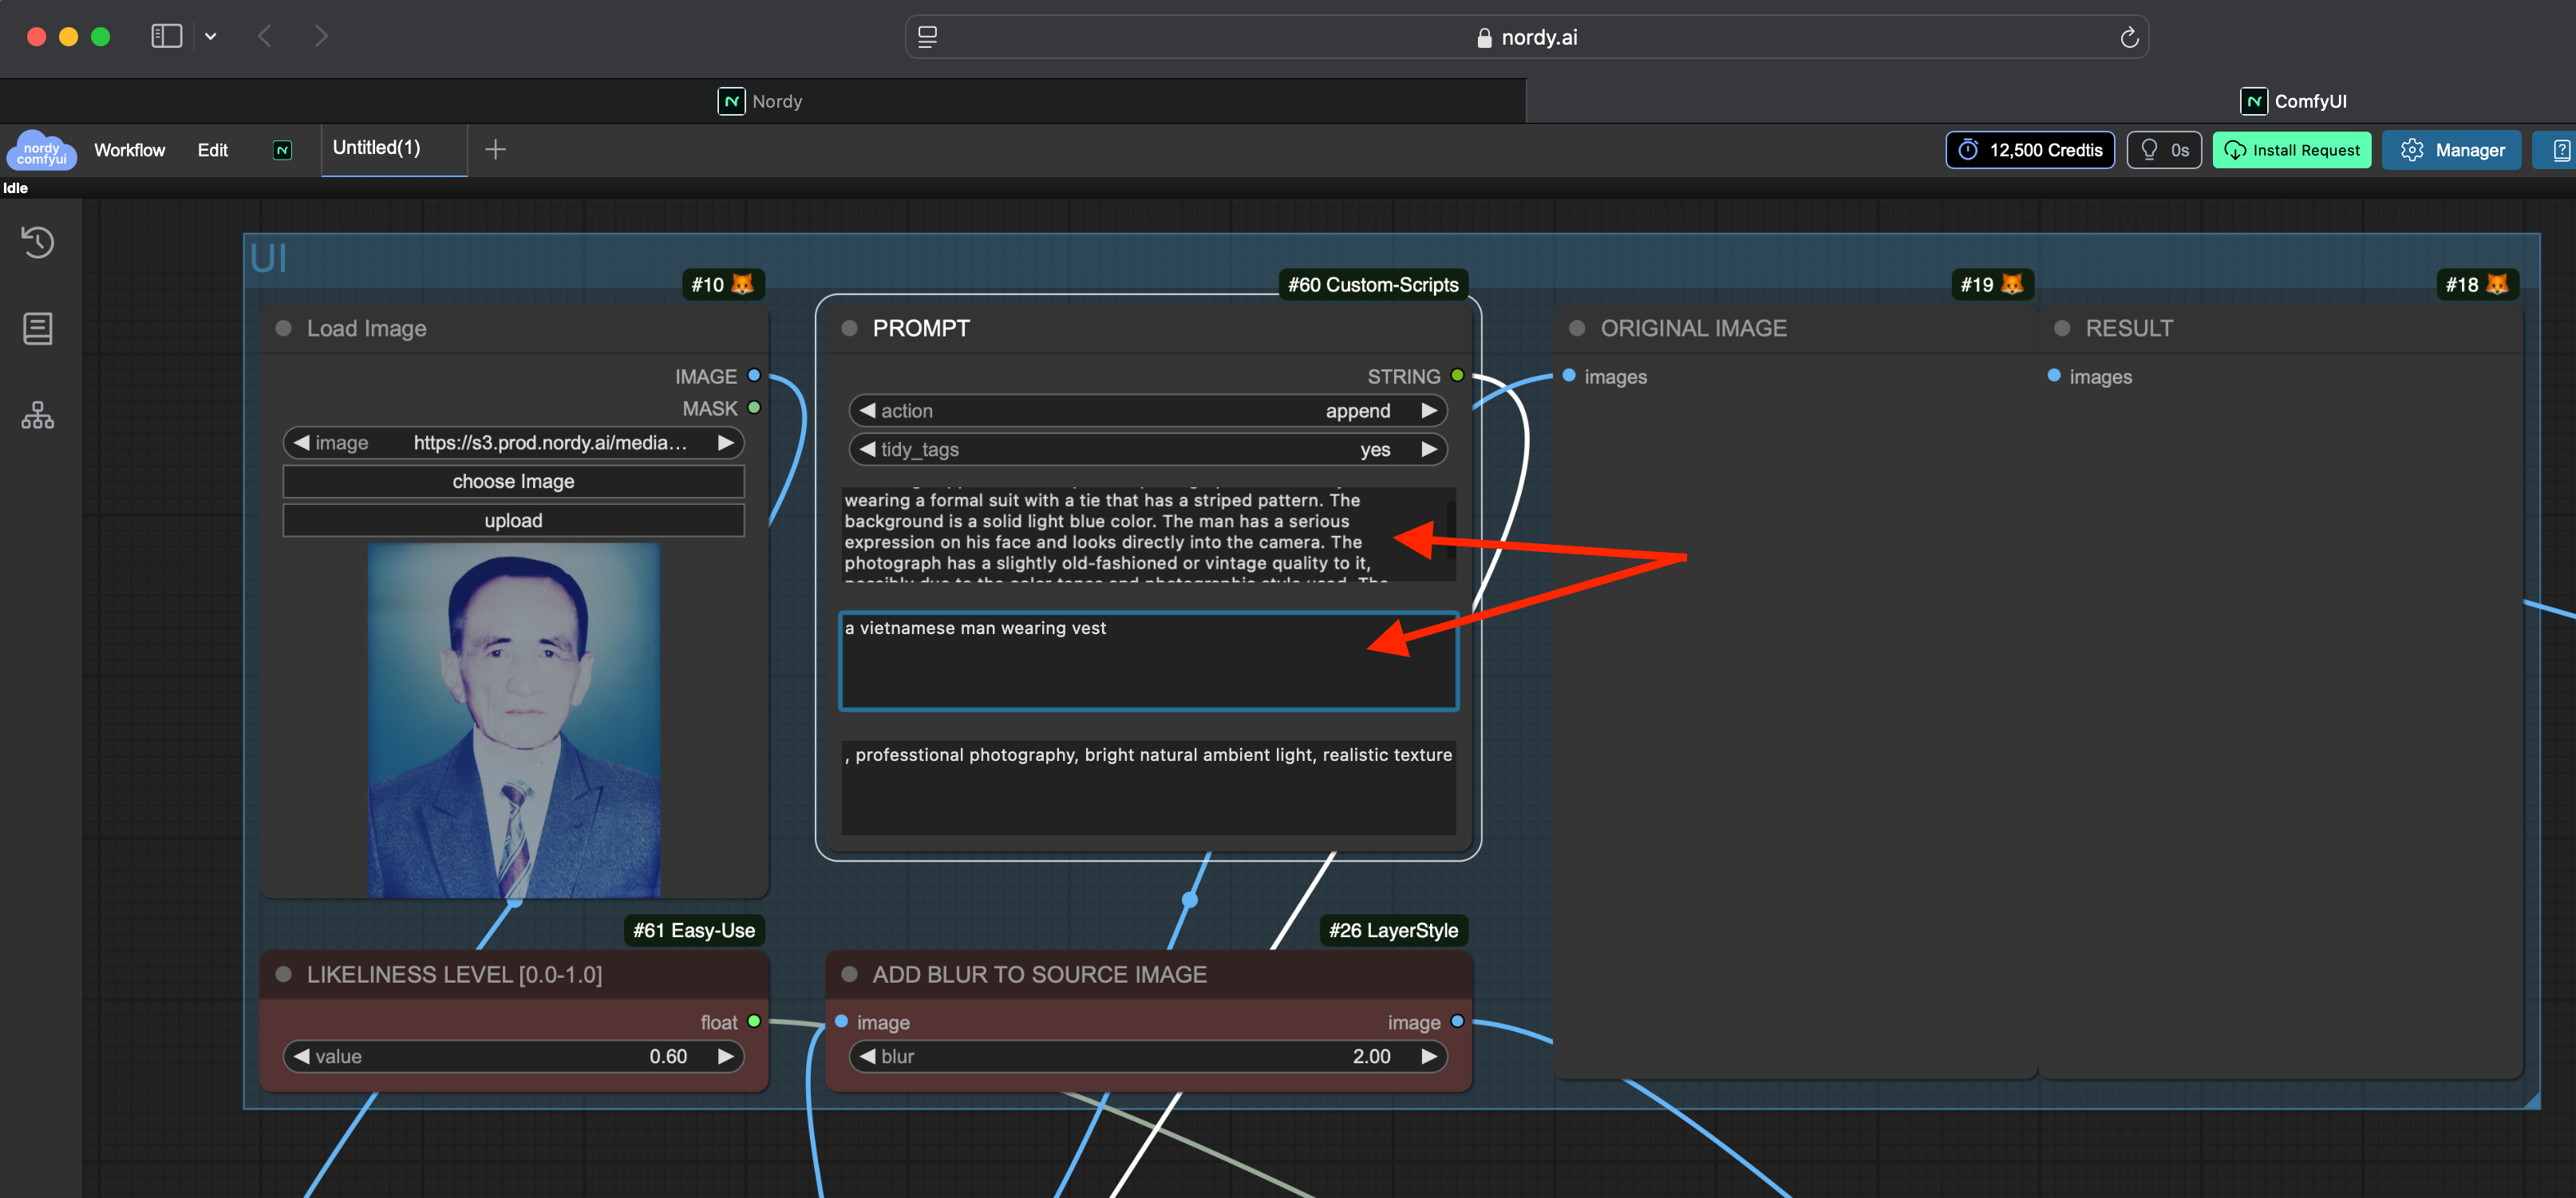Viewport: 2576px width, 1198px height.
Task: Toggle the RESULT node collapse dot
Action: (2062, 329)
